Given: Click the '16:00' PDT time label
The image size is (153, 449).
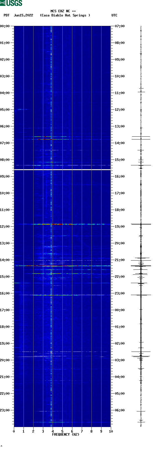Looking at the screenshot, I should [x=5, y=293].
